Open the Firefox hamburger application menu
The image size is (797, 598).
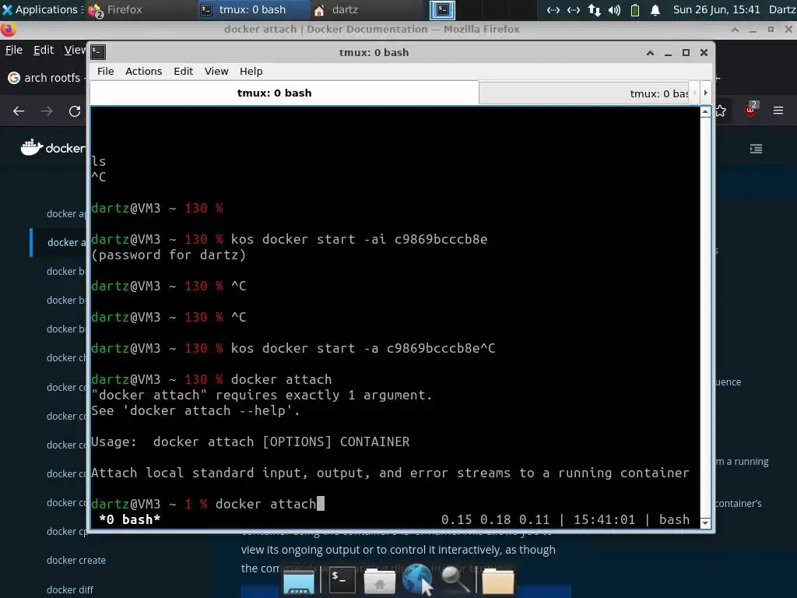pos(778,111)
